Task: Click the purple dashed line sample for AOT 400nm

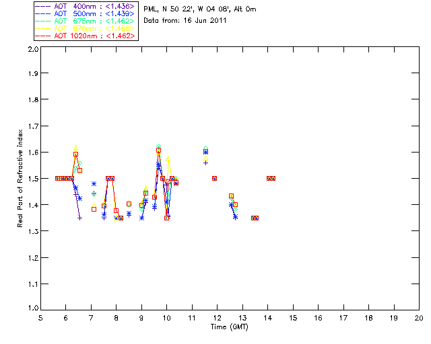Action: pos(43,6)
